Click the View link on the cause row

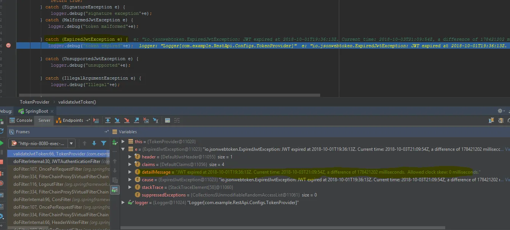point(508,180)
